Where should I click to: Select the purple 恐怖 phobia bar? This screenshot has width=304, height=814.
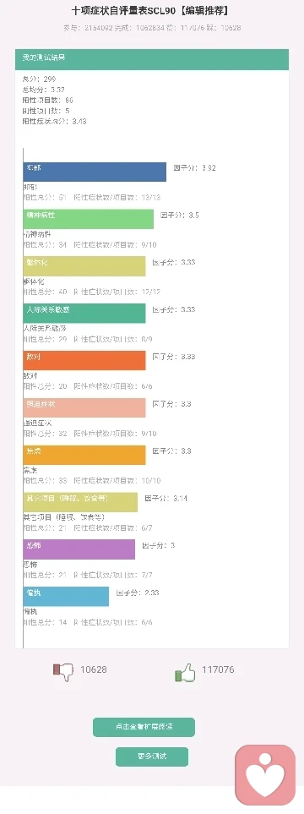(x=79, y=549)
